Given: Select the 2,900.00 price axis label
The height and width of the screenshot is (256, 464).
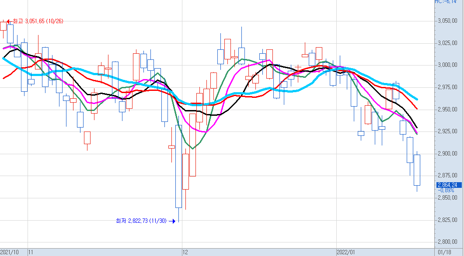Looking at the screenshot, I should [x=447, y=153].
